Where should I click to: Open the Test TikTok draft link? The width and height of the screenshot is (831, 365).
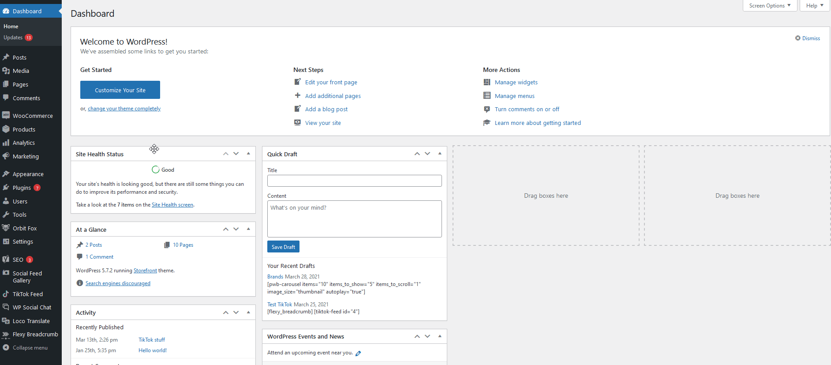click(280, 305)
